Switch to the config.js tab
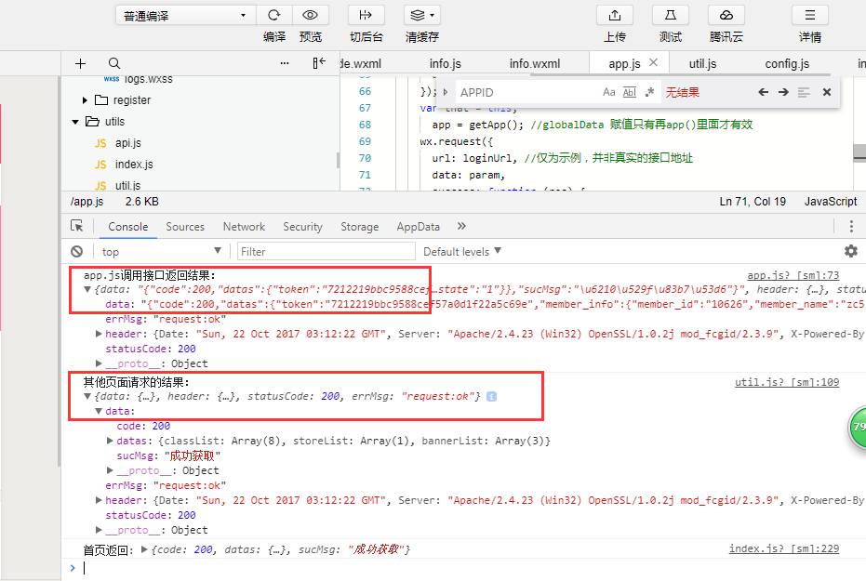Screen dimensions: 866x581 (787, 63)
